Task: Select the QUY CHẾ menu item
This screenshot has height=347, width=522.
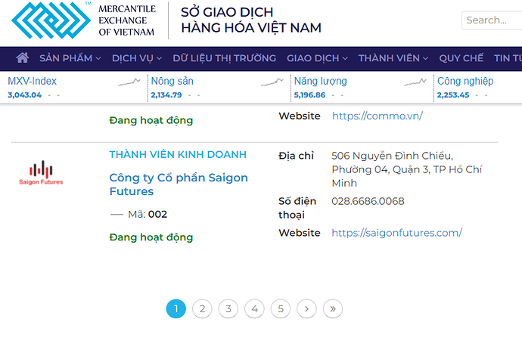Action: click(461, 58)
